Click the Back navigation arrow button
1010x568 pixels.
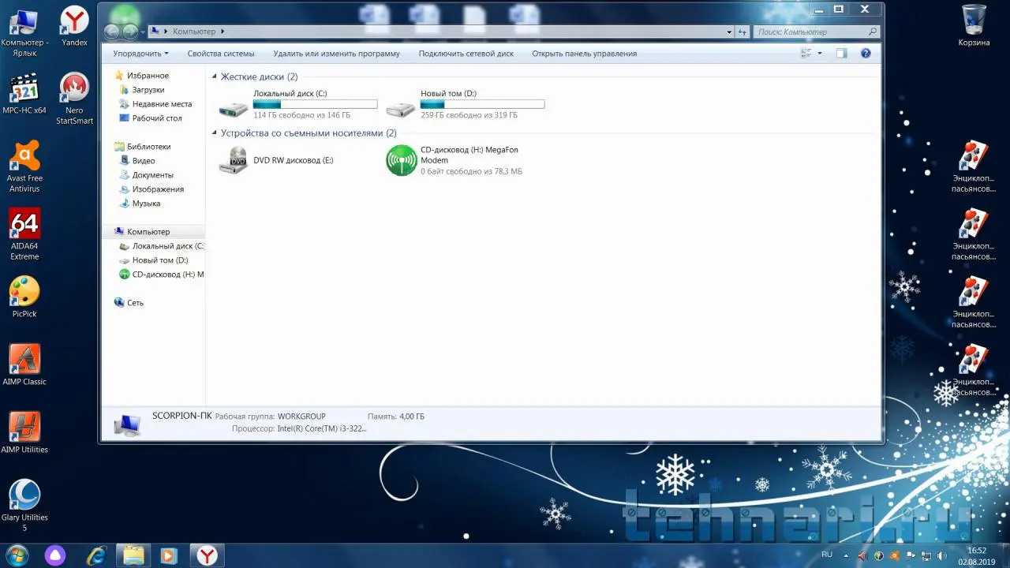click(x=112, y=32)
